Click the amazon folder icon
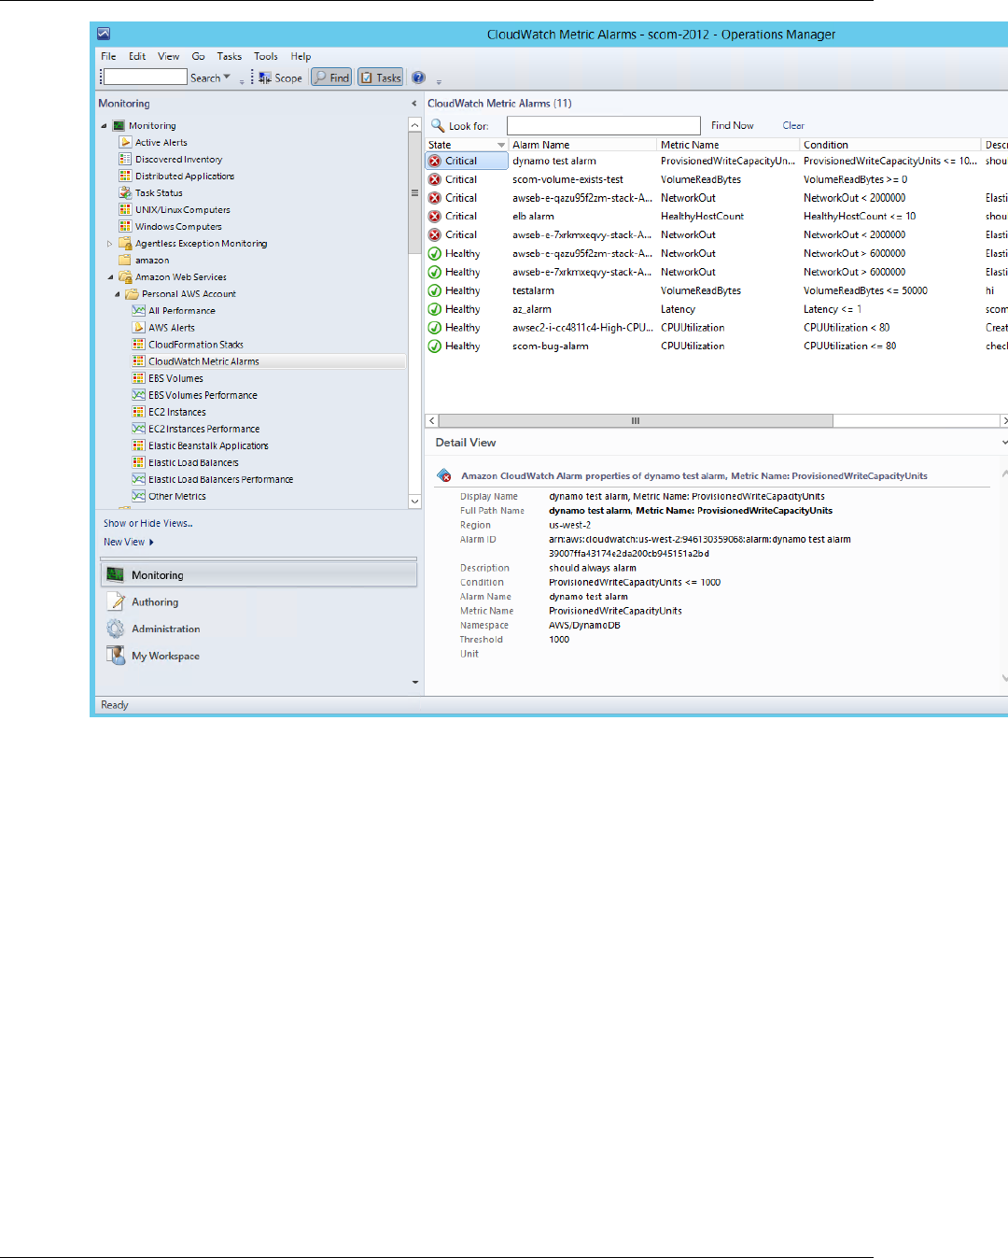Screen dimensions: 1008x1258 125,260
